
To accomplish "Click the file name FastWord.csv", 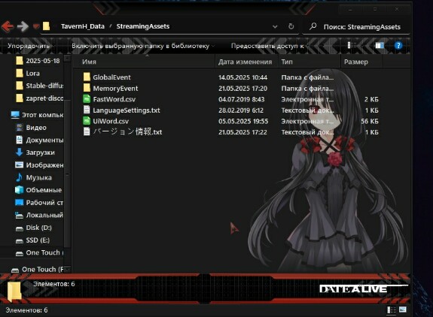I will pyautogui.click(x=114, y=99).
